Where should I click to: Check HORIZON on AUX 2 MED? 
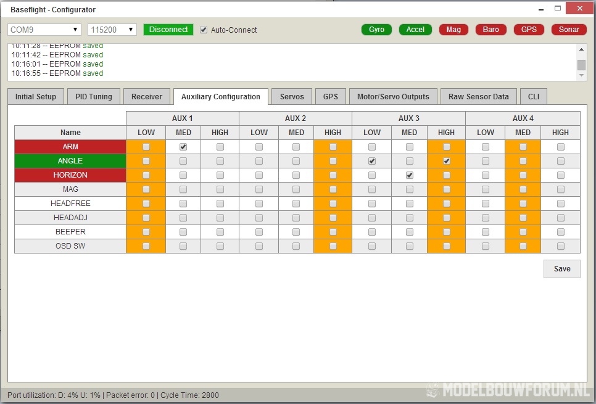[x=296, y=175]
